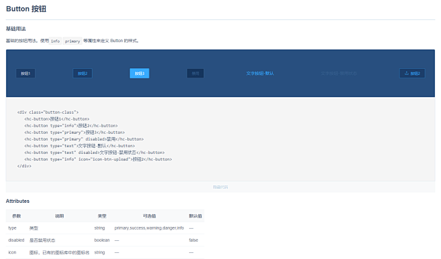This screenshot has width=441, height=259.
Task: Click the 'Button 按钮' page heading
Action: (26, 9)
